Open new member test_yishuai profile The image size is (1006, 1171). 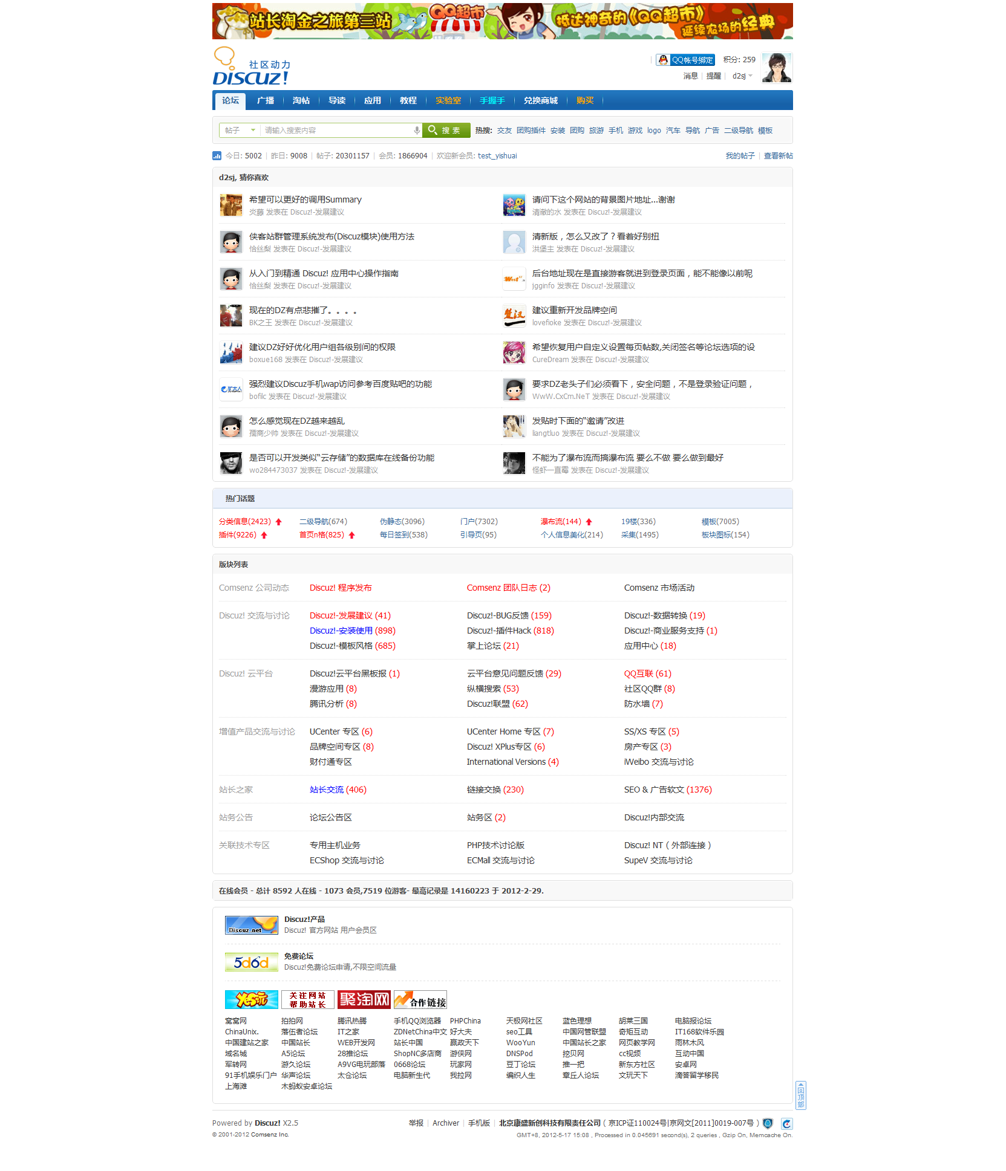[497, 156]
